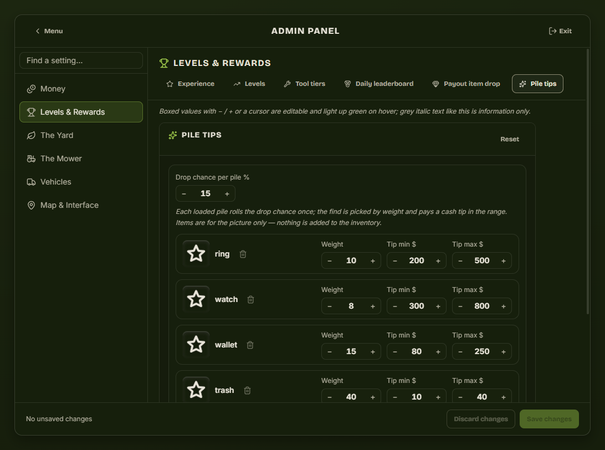
Task: Go to The Yard settings
Action: (x=81, y=135)
